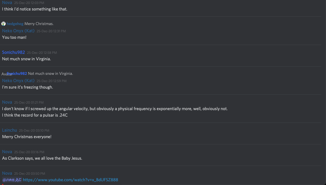
Task: Click Nova's username at 03:16 PM
Action: coord(7,152)
